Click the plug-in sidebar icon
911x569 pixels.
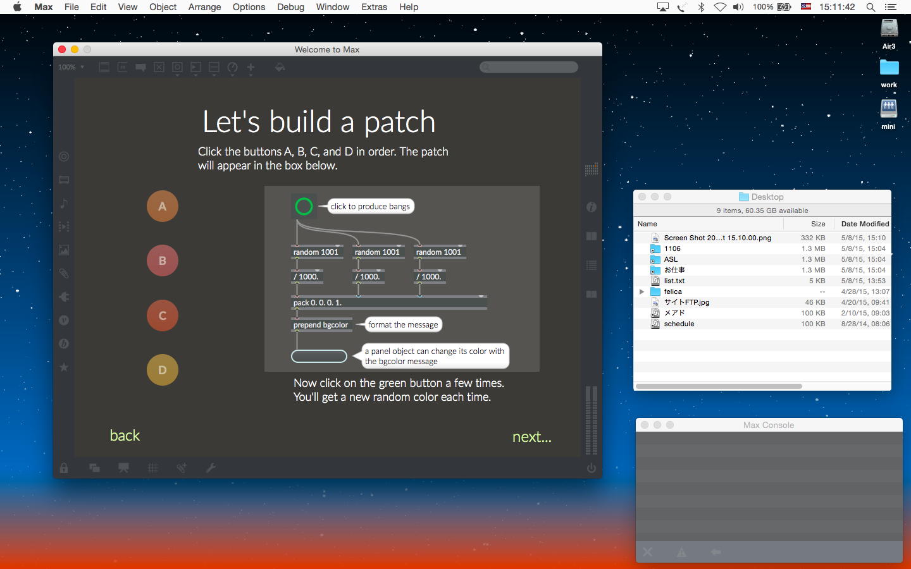(x=64, y=297)
